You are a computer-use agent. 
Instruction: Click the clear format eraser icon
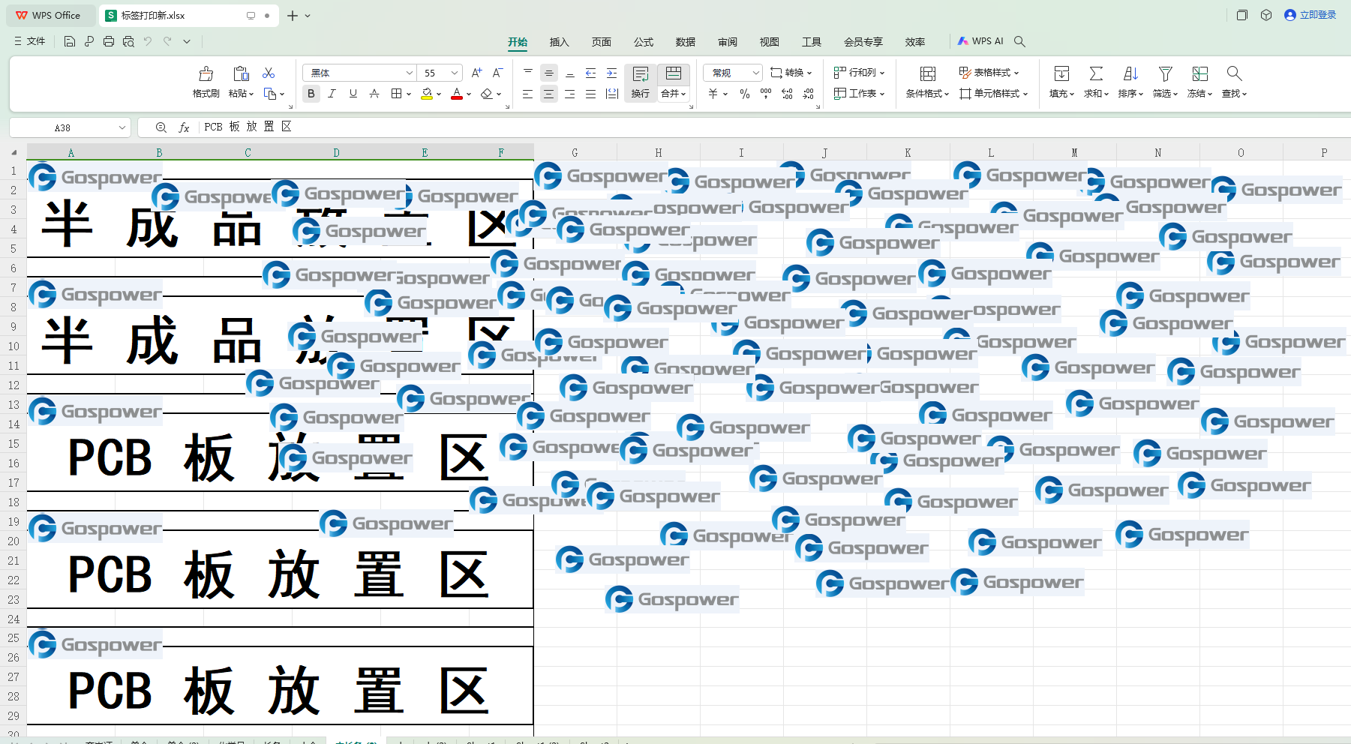pos(487,94)
